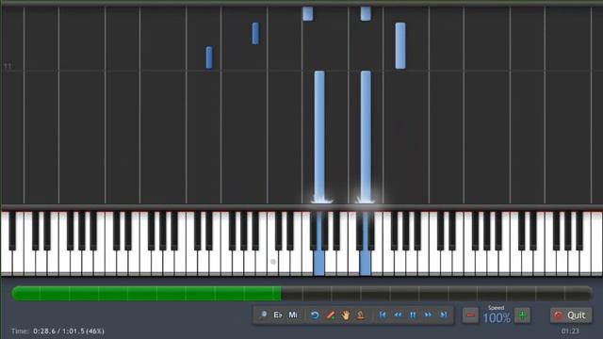Open the hand selection icon
603x339 pixels.
pos(346,315)
